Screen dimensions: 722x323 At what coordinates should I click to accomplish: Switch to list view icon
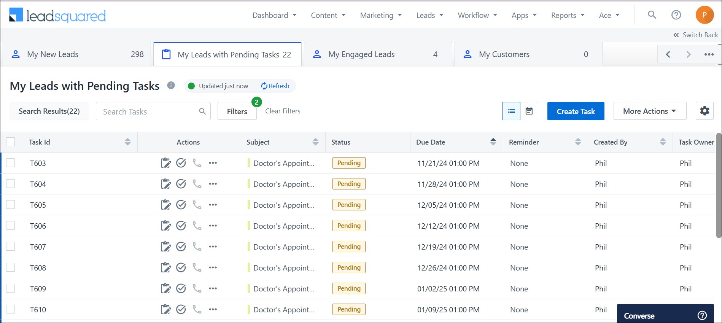511,111
